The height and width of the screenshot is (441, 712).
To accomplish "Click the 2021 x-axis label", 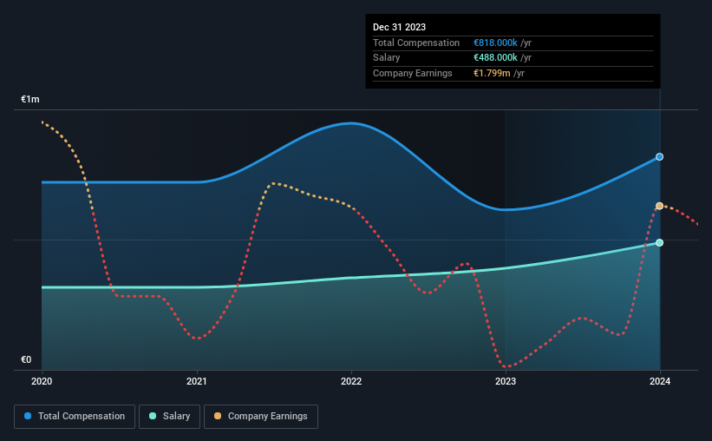I will tap(197, 381).
